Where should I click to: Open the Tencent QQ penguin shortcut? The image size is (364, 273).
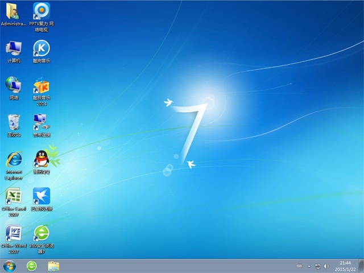click(41, 159)
